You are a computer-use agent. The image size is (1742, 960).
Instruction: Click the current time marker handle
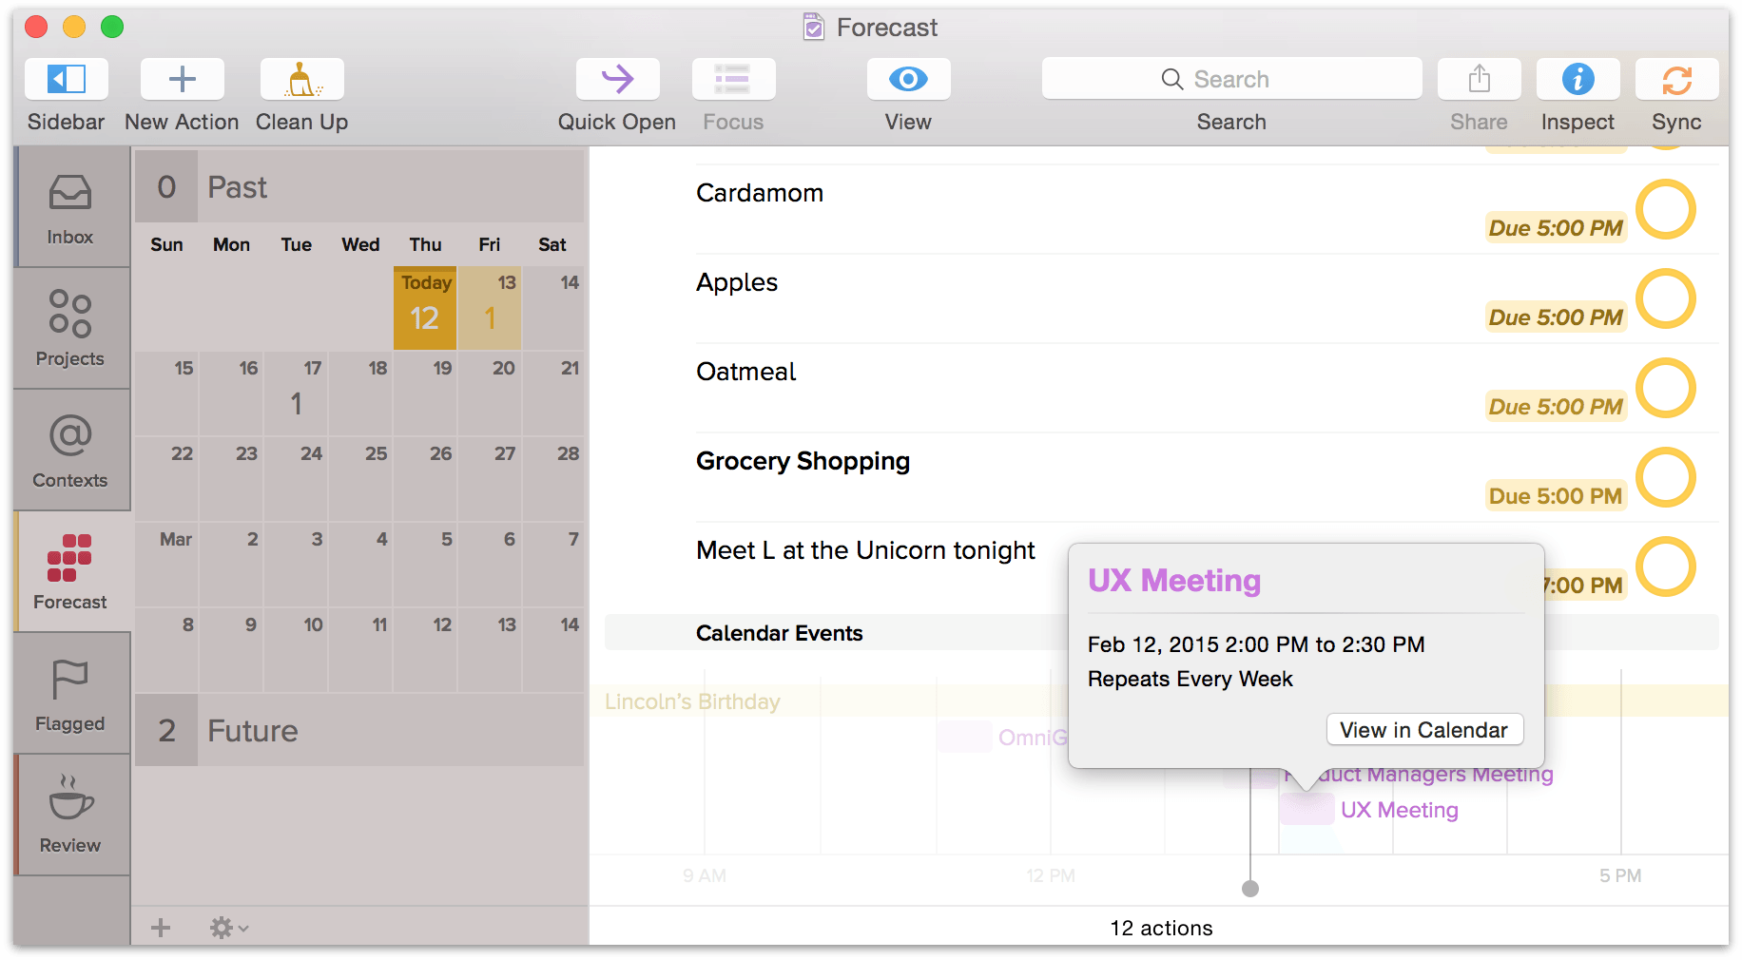click(1250, 889)
